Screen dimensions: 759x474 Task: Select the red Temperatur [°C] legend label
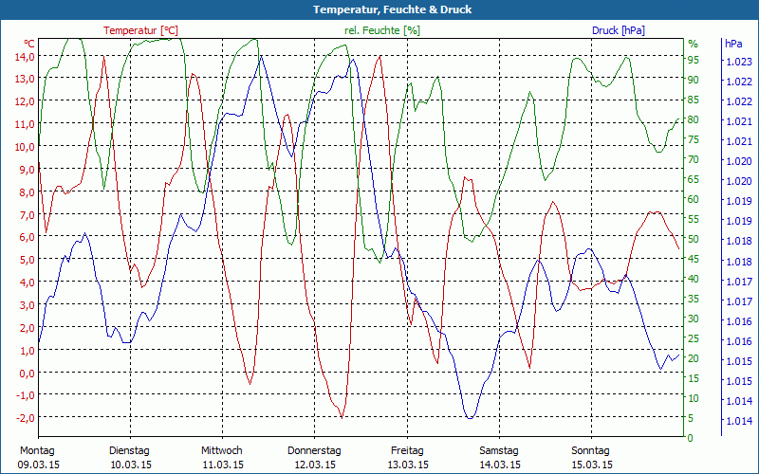click(140, 30)
